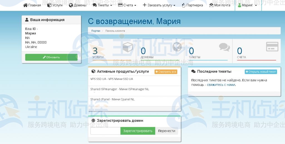Image resolution: width=285 pixels, height=144 pixels.
Task: Click the box icon beside Услуги
Action: pyautogui.click(x=49, y=5)
